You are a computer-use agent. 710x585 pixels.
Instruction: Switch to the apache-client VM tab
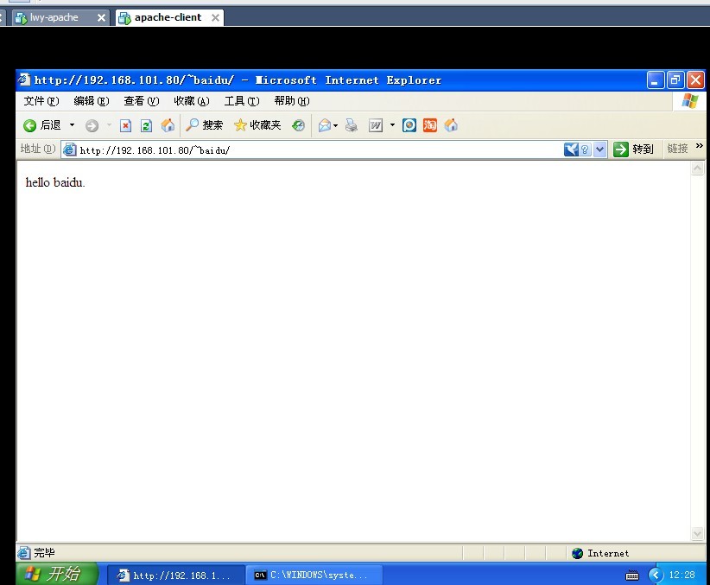pyautogui.click(x=163, y=17)
